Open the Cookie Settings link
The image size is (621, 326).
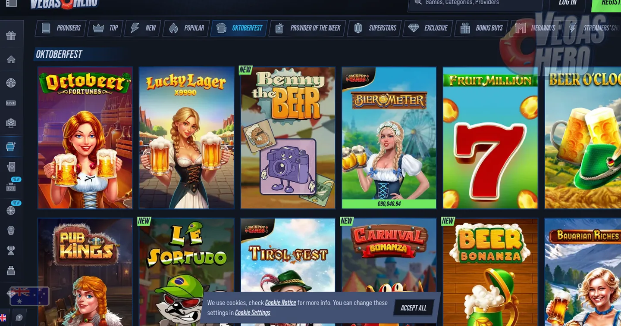tap(253, 313)
